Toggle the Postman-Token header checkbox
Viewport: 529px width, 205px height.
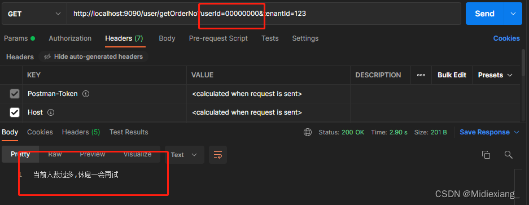(x=15, y=94)
